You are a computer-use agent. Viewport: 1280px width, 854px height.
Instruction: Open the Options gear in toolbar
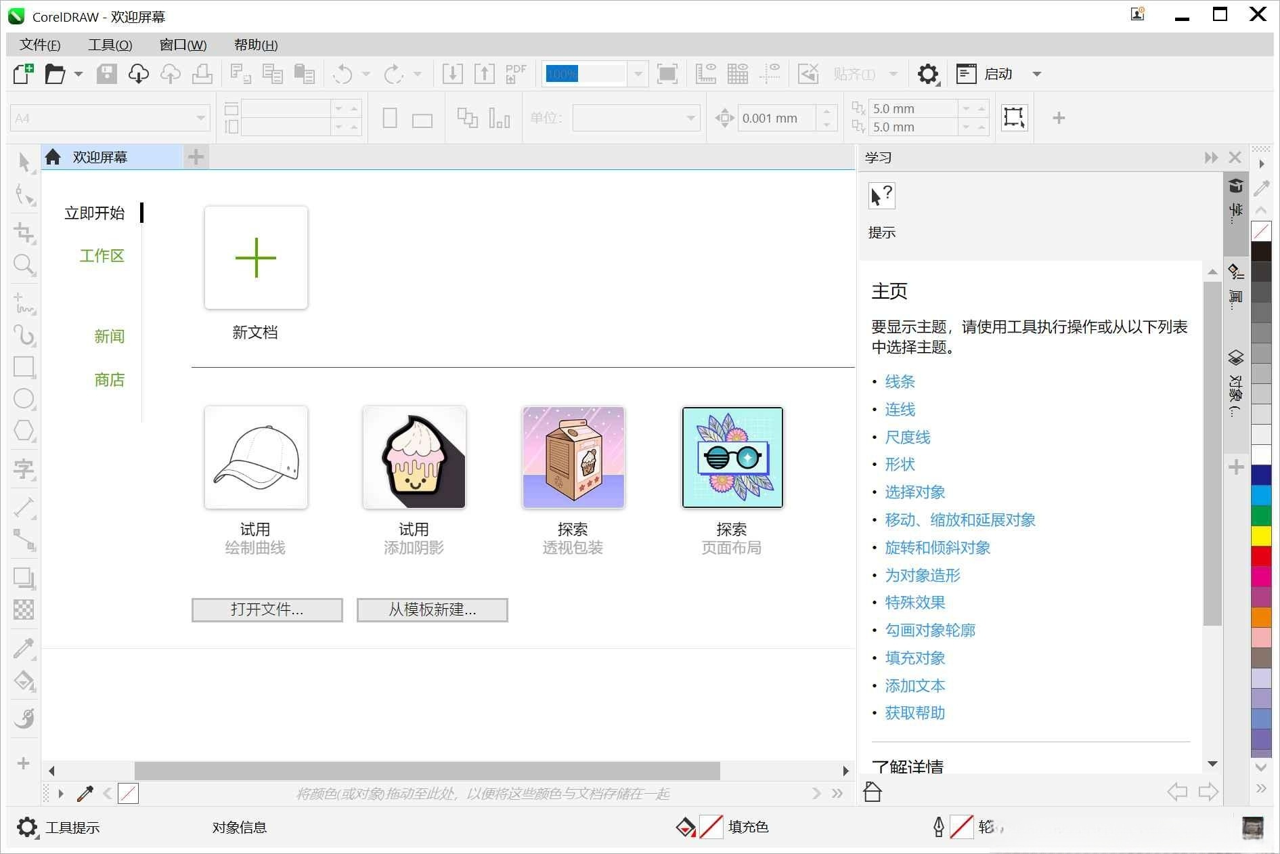(928, 74)
